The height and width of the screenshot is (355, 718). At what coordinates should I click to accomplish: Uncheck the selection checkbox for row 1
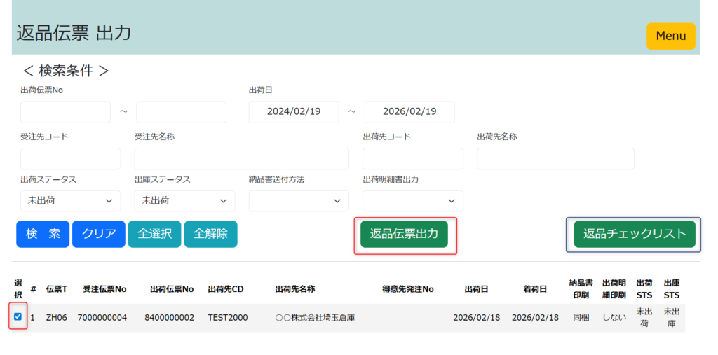coord(18,316)
